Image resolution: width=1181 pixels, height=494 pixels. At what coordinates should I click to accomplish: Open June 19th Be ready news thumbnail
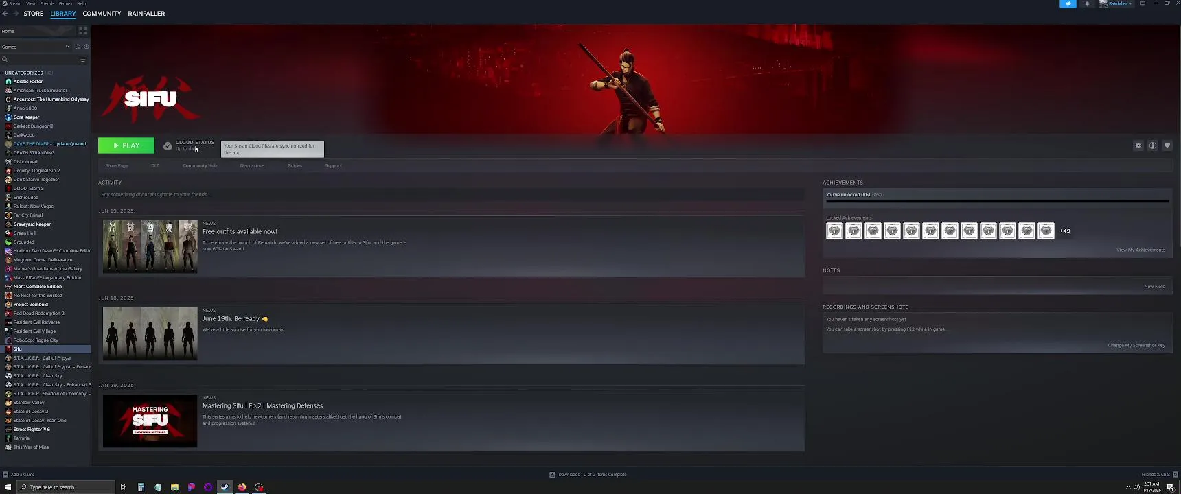pyautogui.click(x=150, y=333)
